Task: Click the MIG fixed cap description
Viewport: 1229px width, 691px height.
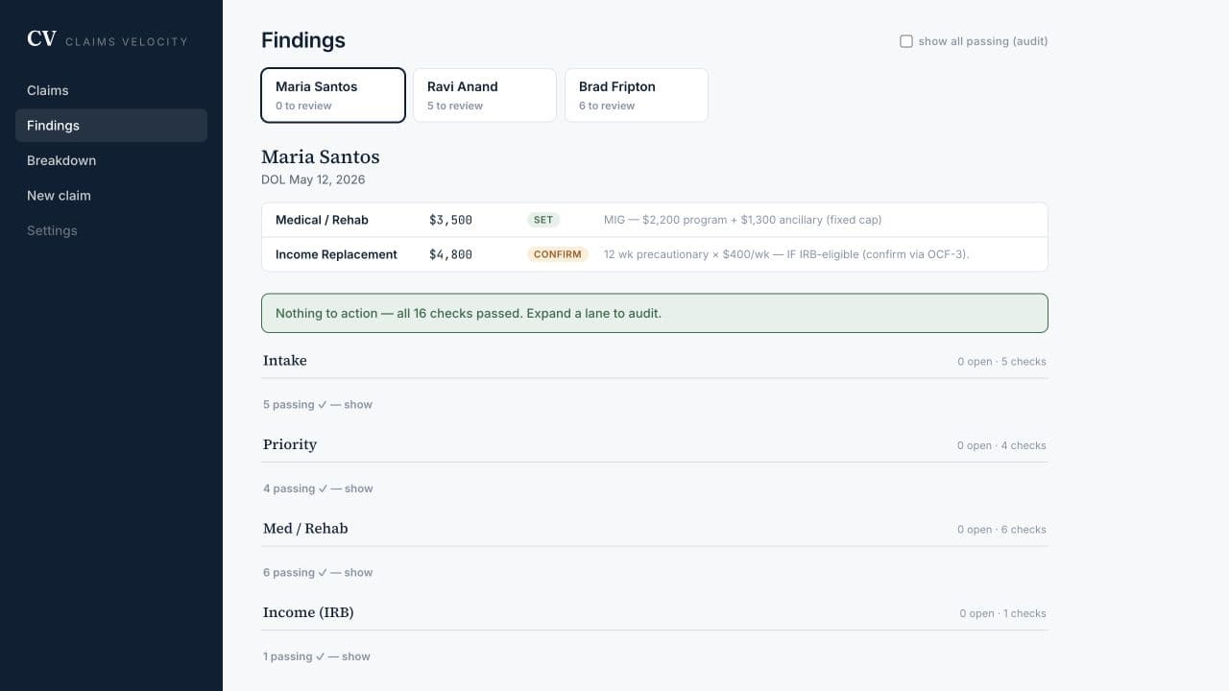Action: 742,220
